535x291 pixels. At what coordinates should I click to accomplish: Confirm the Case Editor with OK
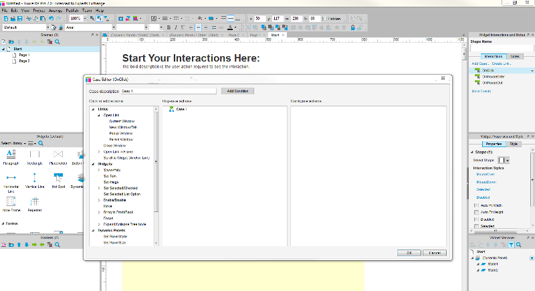(409, 253)
